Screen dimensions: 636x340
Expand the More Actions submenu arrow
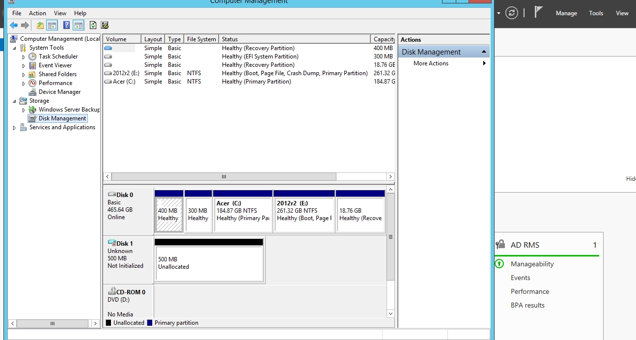click(x=484, y=63)
